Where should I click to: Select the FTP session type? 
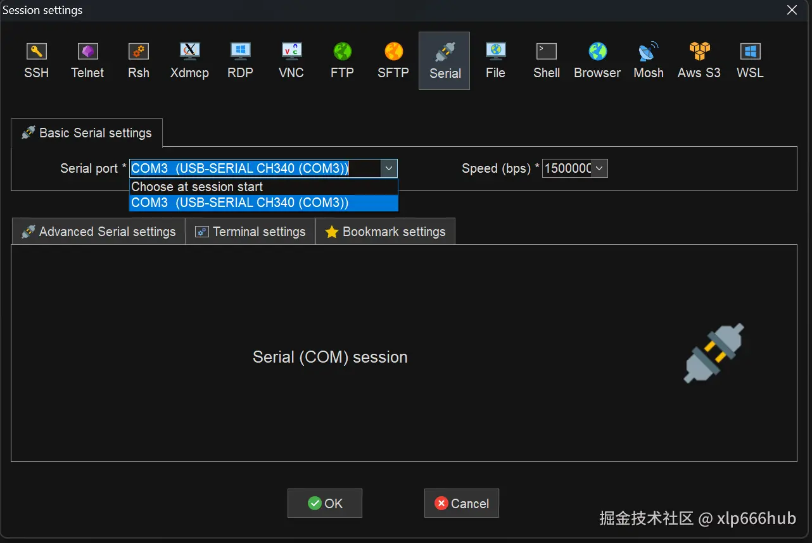(342, 61)
